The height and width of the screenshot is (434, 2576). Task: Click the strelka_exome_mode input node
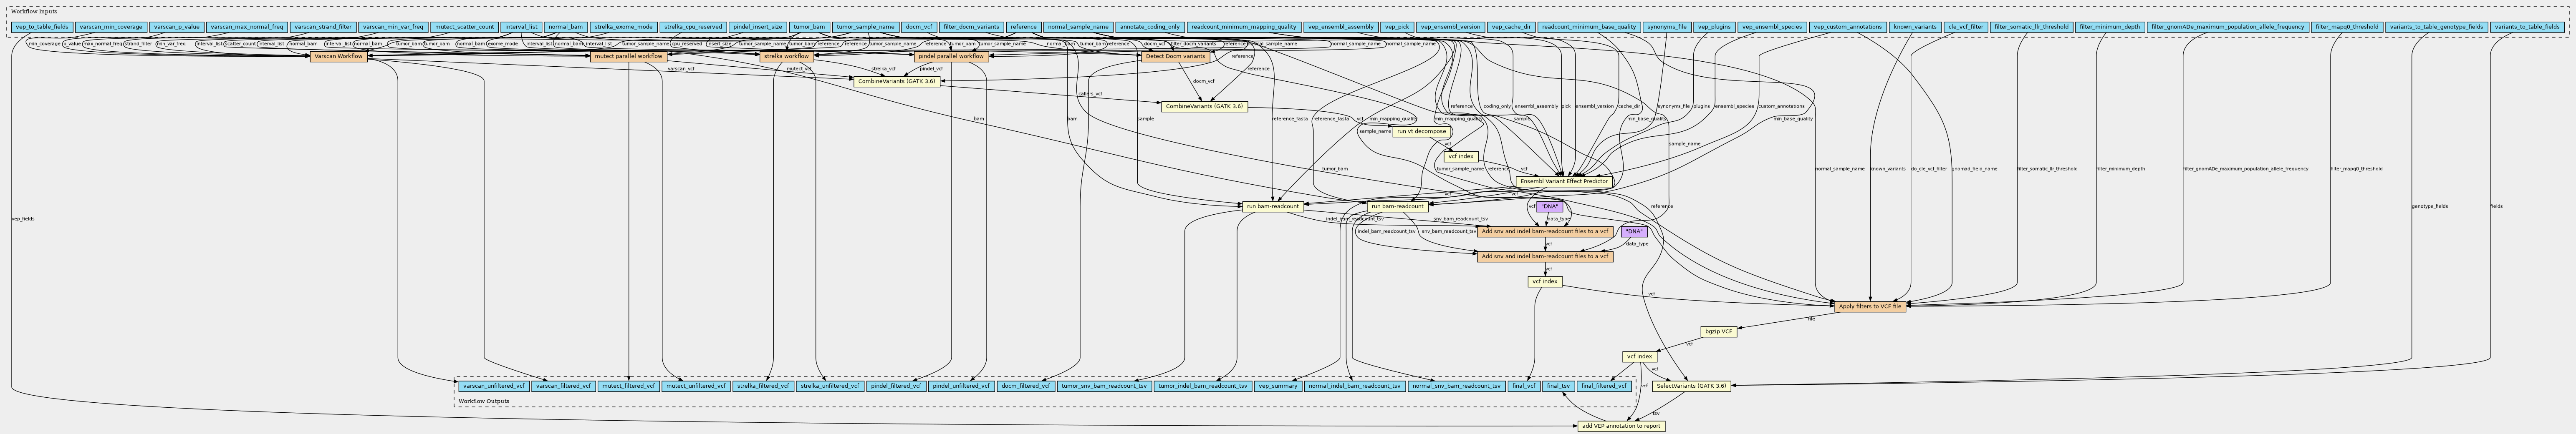623,27
